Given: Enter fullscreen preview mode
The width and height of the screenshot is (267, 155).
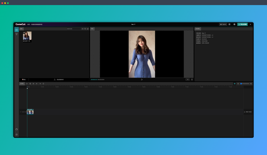Looking at the screenshot, I should click(x=192, y=80).
